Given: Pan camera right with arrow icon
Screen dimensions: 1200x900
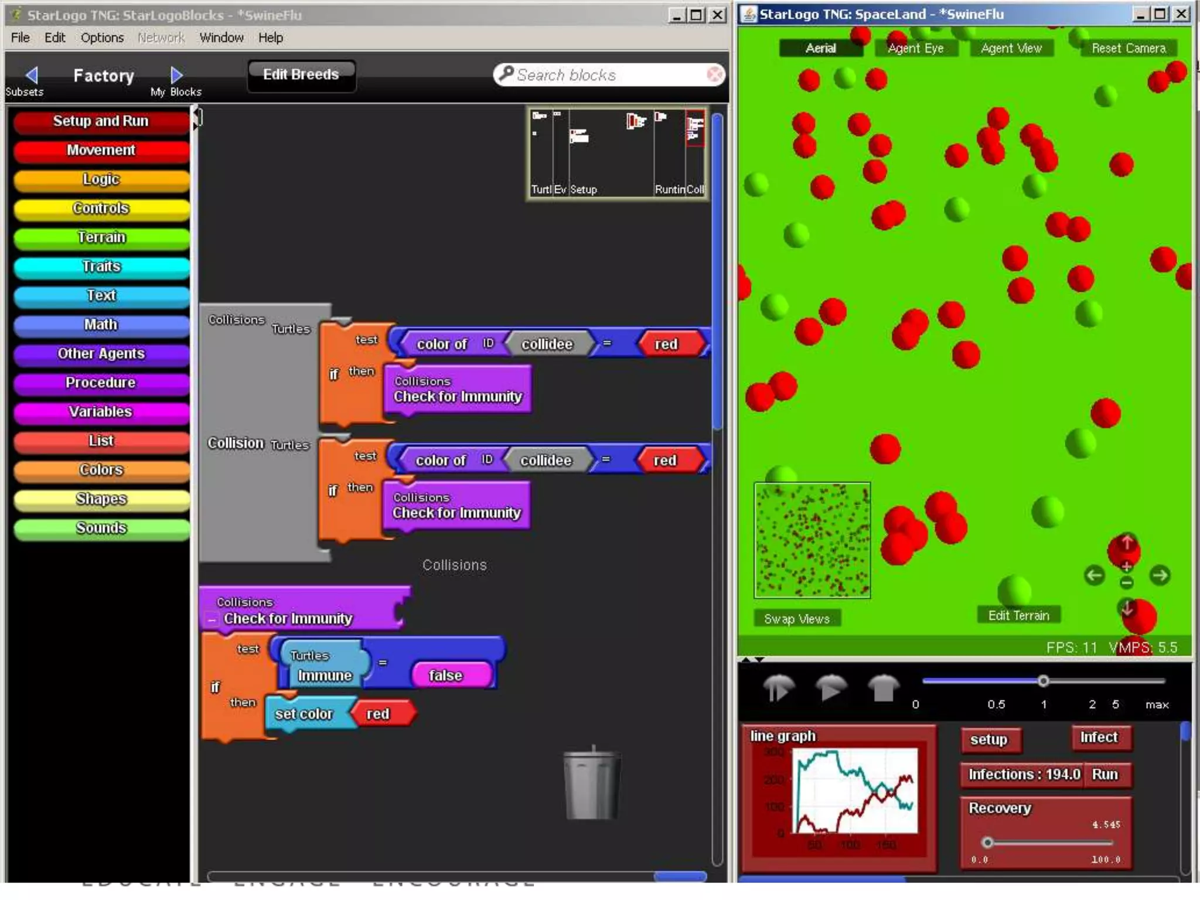Looking at the screenshot, I should click(x=1160, y=575).
